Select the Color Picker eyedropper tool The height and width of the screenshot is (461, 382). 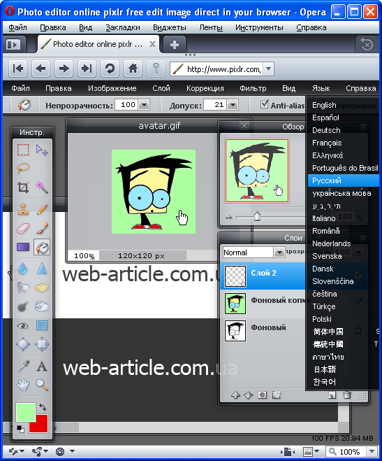point(23,367)
